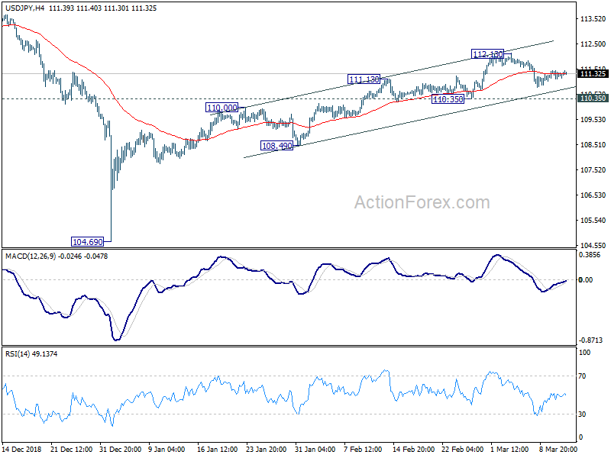The height and width of the screenshot is (458, 611).
Task: Click the MACD 0.00 axis label
Action: 586,280
